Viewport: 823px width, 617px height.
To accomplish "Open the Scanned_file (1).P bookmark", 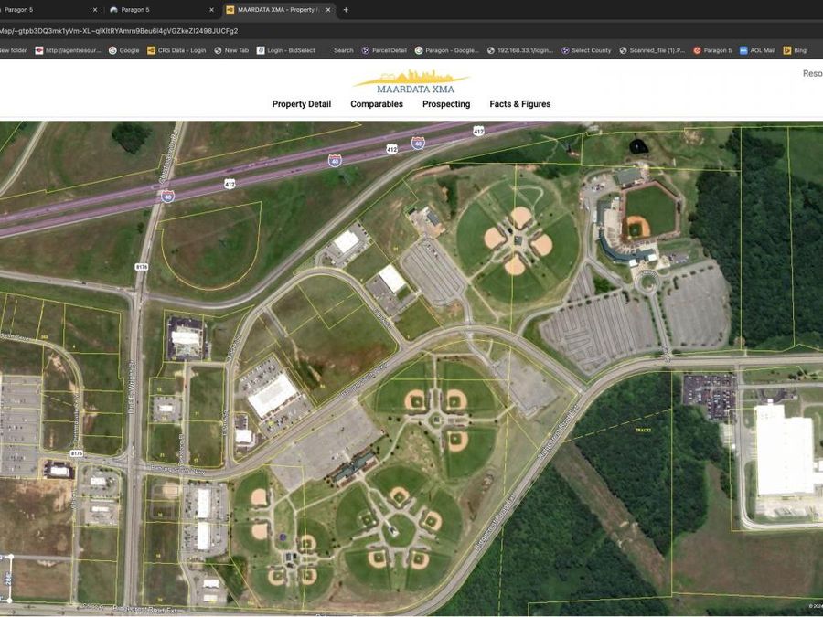I will [x=652, y=50].
